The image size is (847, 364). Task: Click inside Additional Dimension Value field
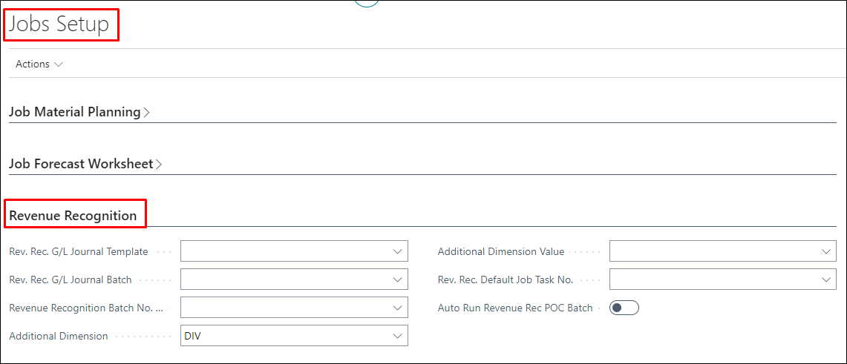point(714,252)
